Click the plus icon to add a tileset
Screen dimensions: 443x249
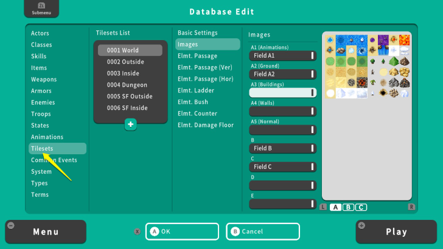click(x=130, y=124)
